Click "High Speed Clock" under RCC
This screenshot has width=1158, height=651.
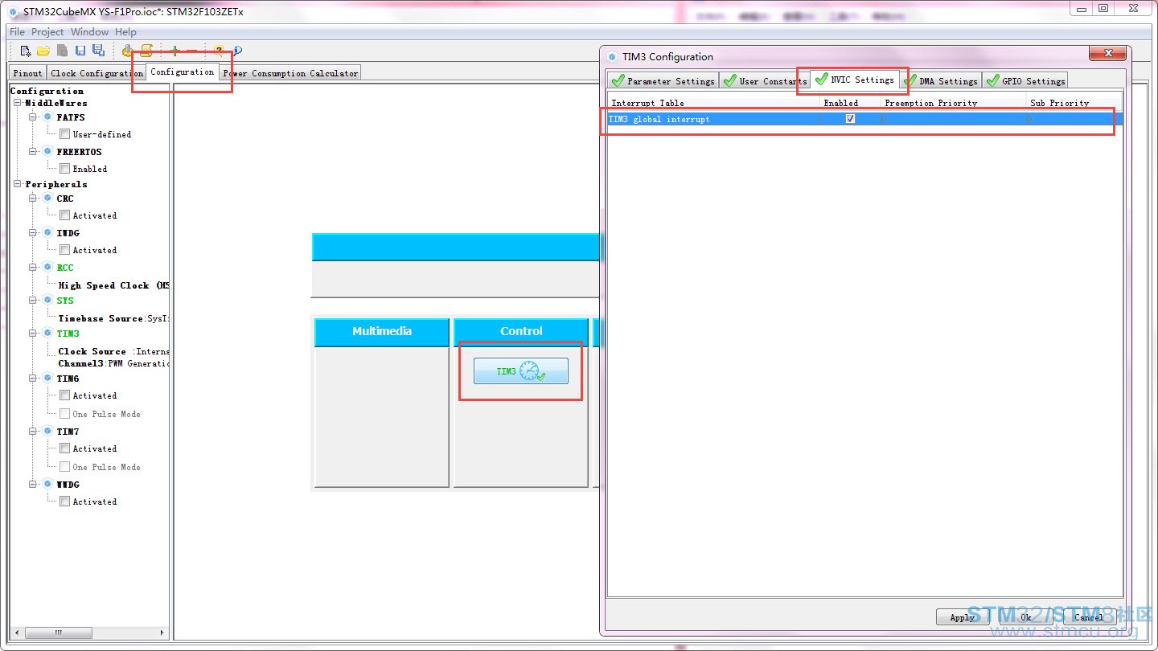click(x=104, y=285)
